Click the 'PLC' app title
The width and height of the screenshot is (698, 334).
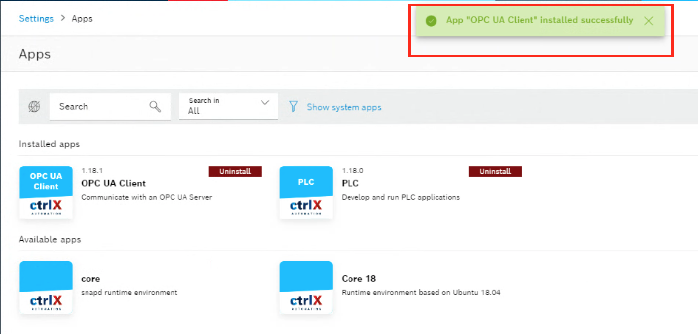pyautogui.click(x=350, y=183)
